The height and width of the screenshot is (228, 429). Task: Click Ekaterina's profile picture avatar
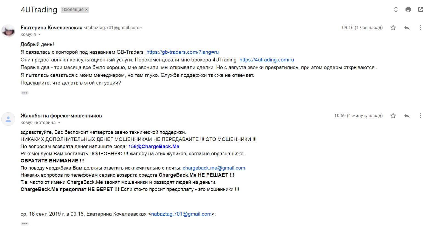8,31
